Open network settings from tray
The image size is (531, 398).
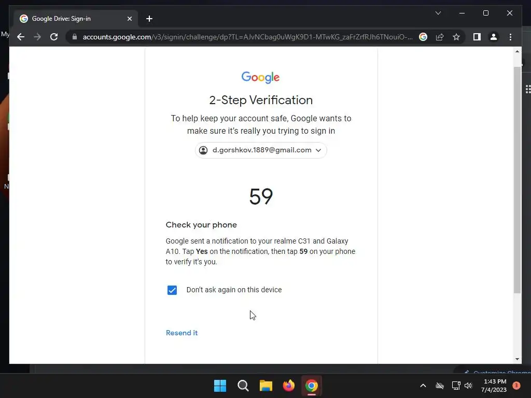456,386
